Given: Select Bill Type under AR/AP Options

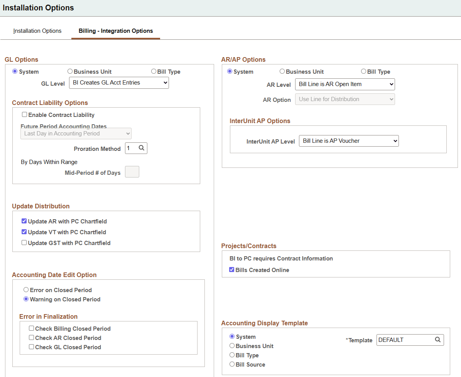Looking at the screenshot, I should point(363,71).
